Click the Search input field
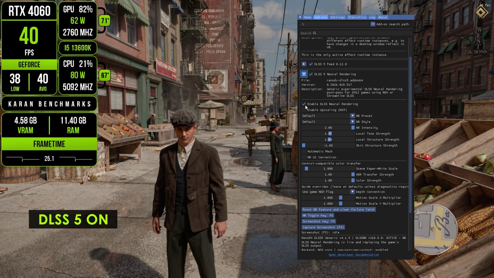The height and width of the screenshot is (278, 494). coord(355,33)
